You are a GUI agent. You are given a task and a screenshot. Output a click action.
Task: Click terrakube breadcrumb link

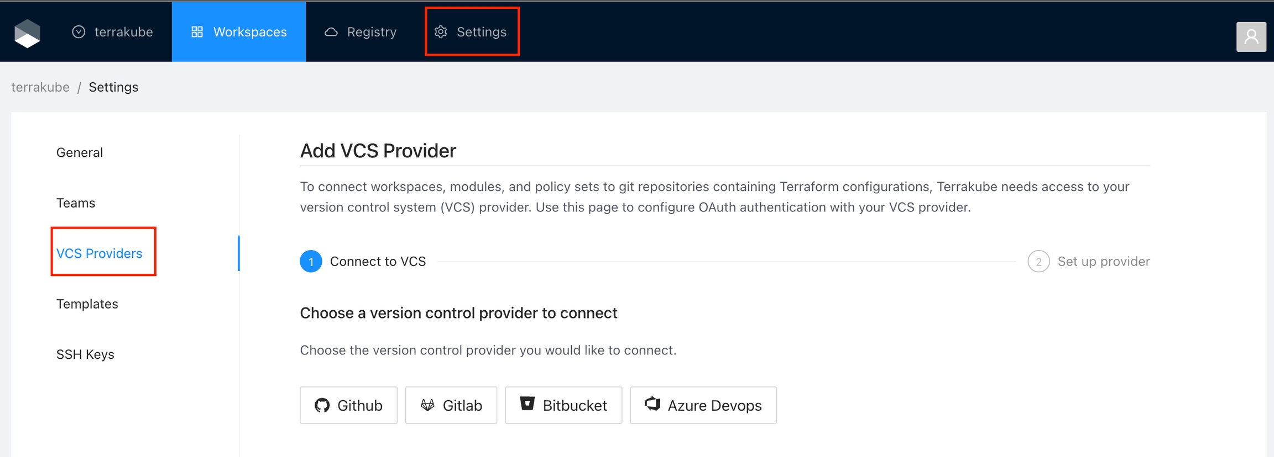[x=40, y=87]
